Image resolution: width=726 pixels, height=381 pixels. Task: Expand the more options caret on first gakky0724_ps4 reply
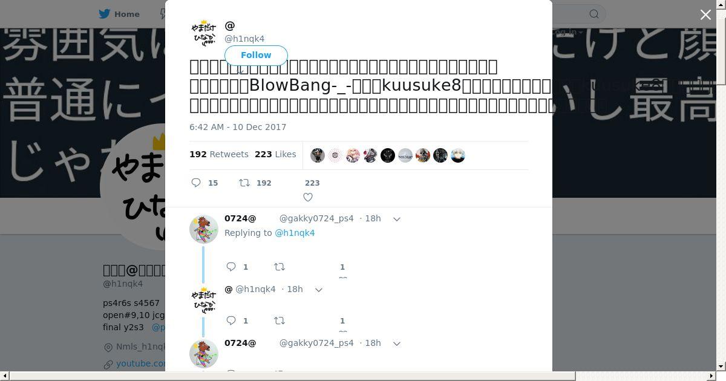tap(397, 219)
